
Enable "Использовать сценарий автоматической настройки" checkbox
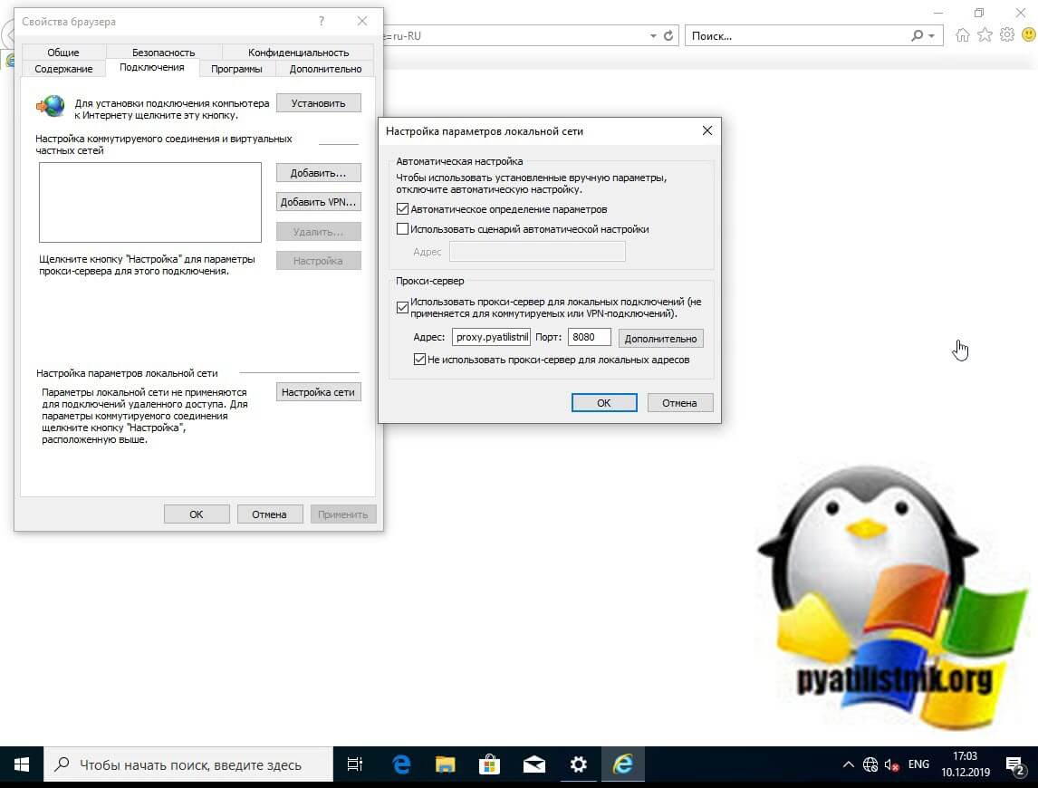(403, 229)
